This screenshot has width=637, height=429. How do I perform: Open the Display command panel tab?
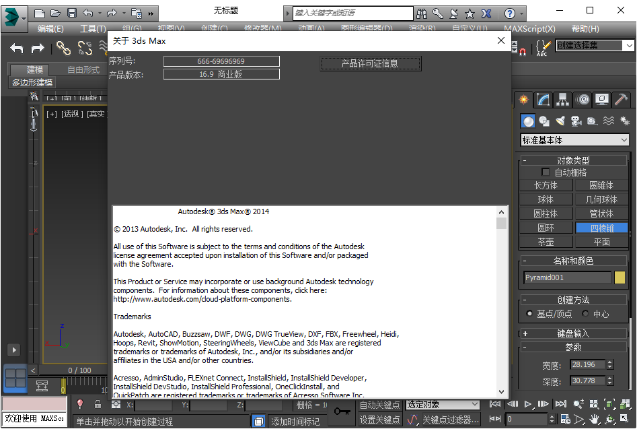point(601,100)
